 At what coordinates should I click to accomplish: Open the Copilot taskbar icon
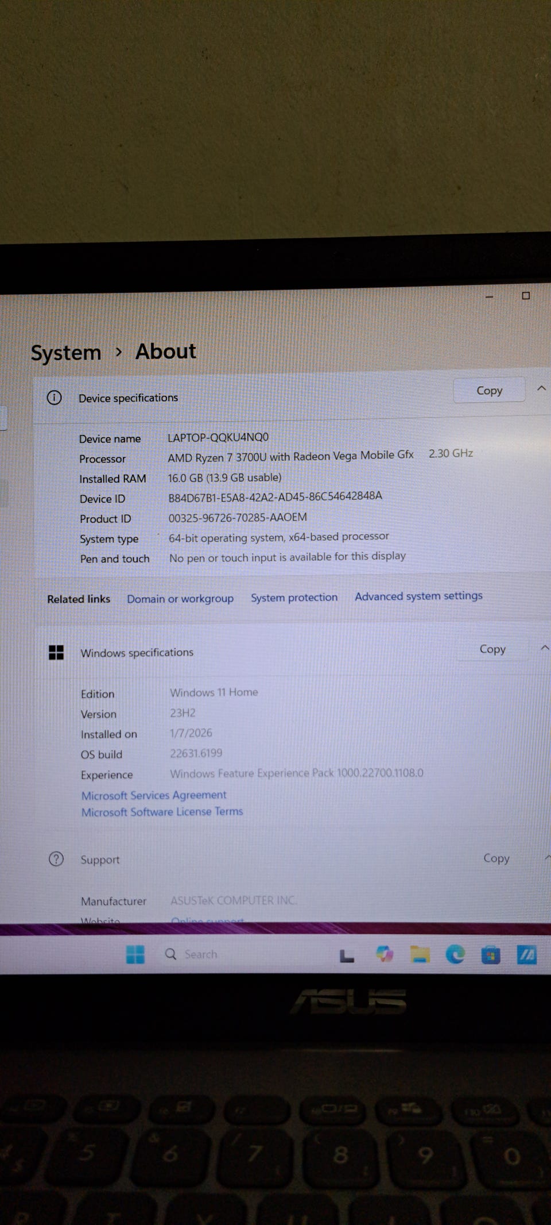(385, 954)
